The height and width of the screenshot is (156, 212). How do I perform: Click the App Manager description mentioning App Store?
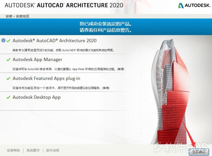coord(68,69)
